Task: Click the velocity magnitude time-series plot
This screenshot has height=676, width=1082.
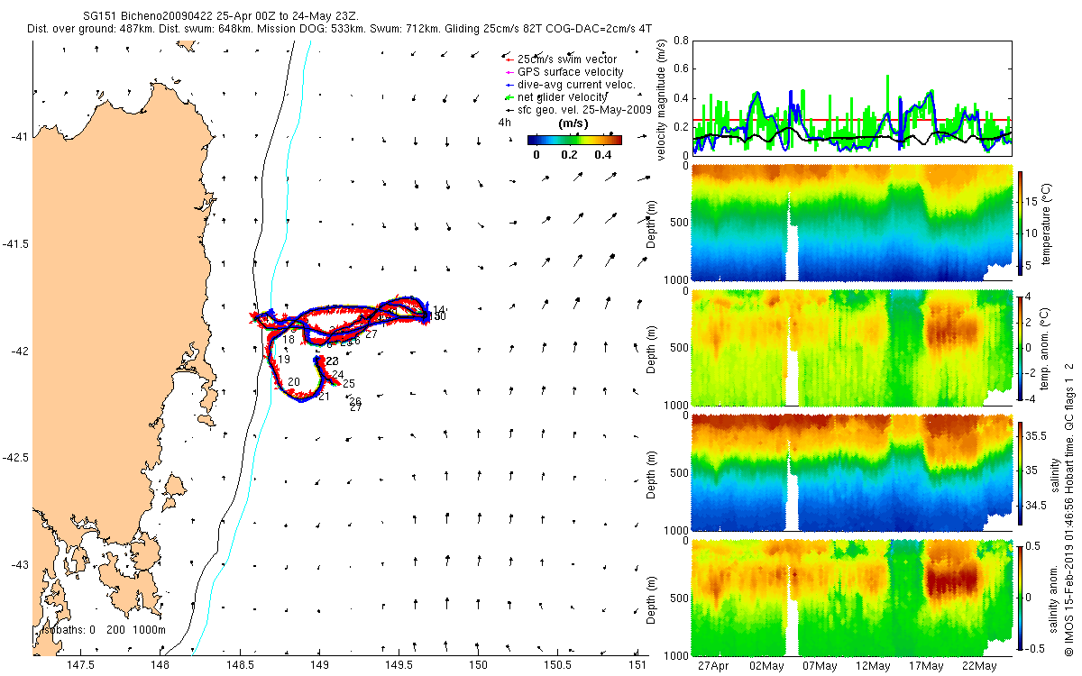Action: tap(852, 96)
